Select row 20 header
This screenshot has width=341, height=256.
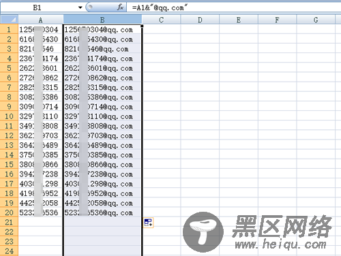point(9,212)
